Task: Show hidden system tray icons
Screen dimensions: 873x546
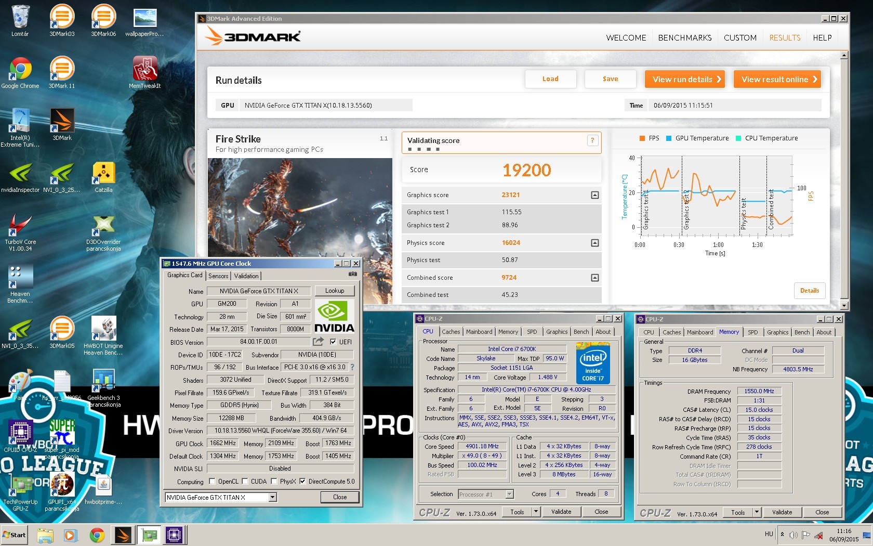Action: 782,535
